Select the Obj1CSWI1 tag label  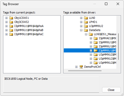(x=22, y=18)
